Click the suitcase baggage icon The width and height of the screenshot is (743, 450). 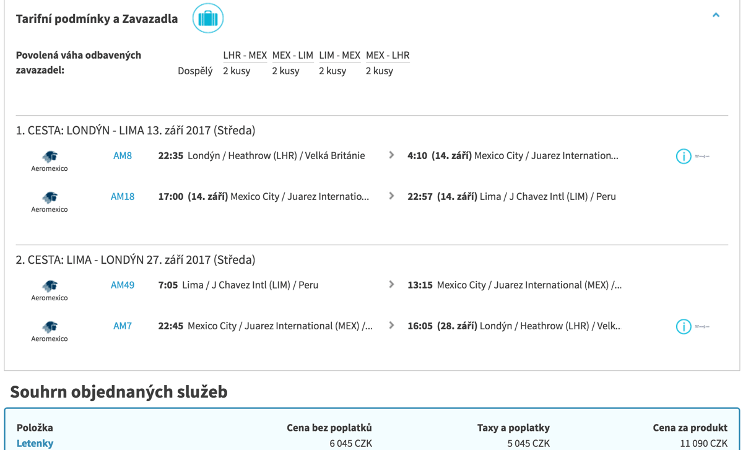[x=207, y=19]
